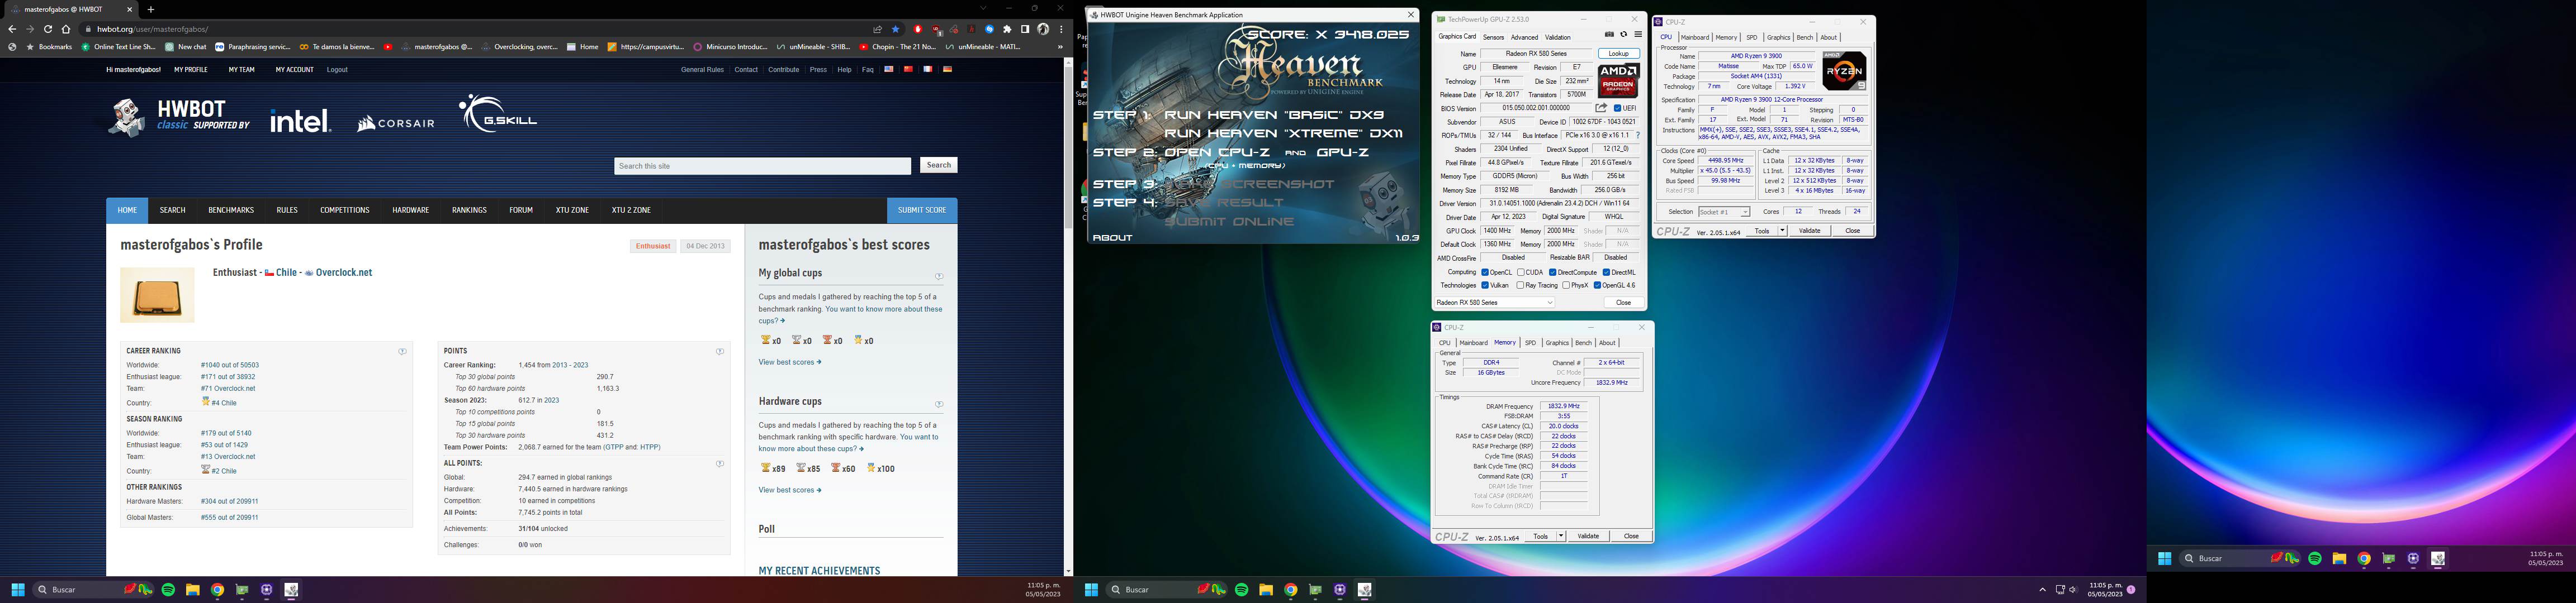Screen dimensions: 2576x603
Task: Click help icon beside My global cups
Action: (938, 276)
